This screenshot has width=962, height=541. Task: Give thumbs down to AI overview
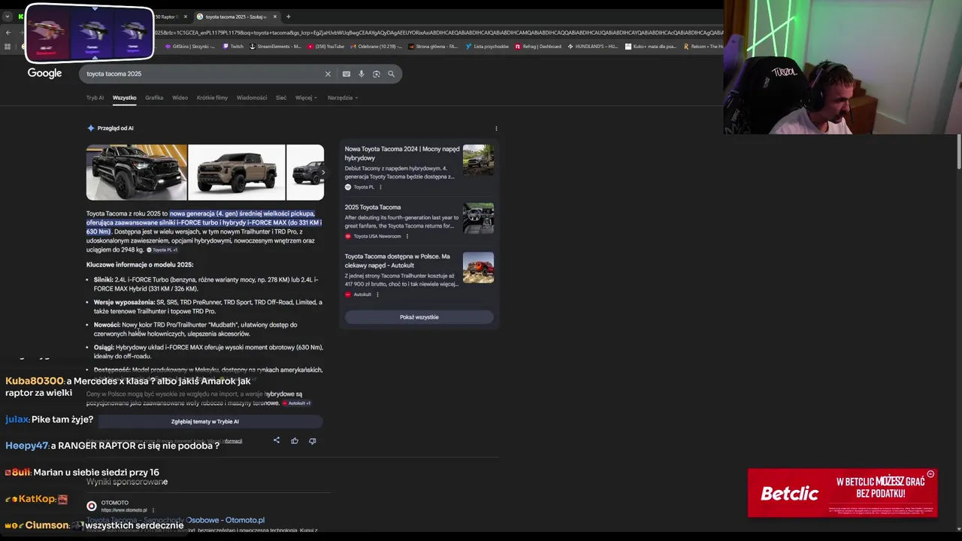313,440
